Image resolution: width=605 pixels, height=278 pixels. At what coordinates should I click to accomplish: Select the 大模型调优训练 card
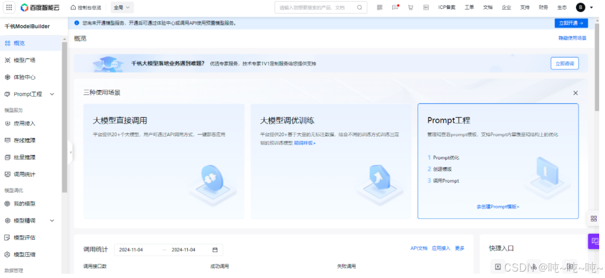[331, 161]
